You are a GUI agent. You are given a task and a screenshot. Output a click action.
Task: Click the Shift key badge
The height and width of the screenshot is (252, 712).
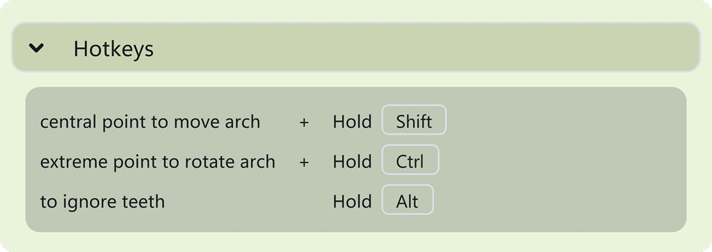(414, 120)
